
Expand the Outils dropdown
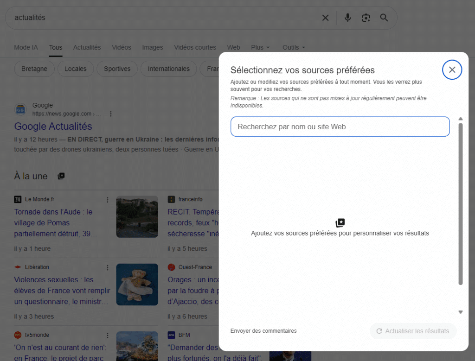point(294,48)
